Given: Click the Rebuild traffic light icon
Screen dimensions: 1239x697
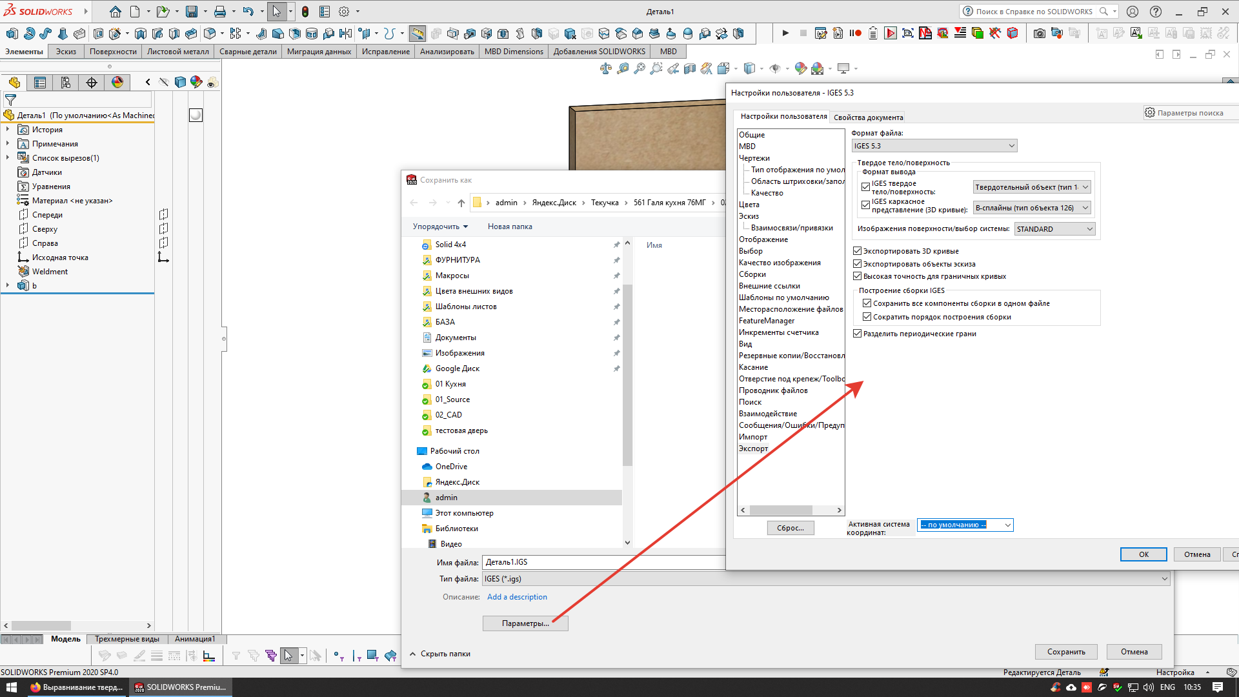Looking at the screenshot, I should tap(305, 12).
